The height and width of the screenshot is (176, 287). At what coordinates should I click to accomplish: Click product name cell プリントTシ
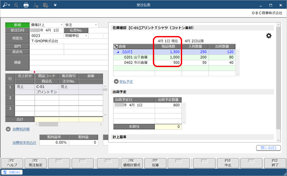[47, 92]
